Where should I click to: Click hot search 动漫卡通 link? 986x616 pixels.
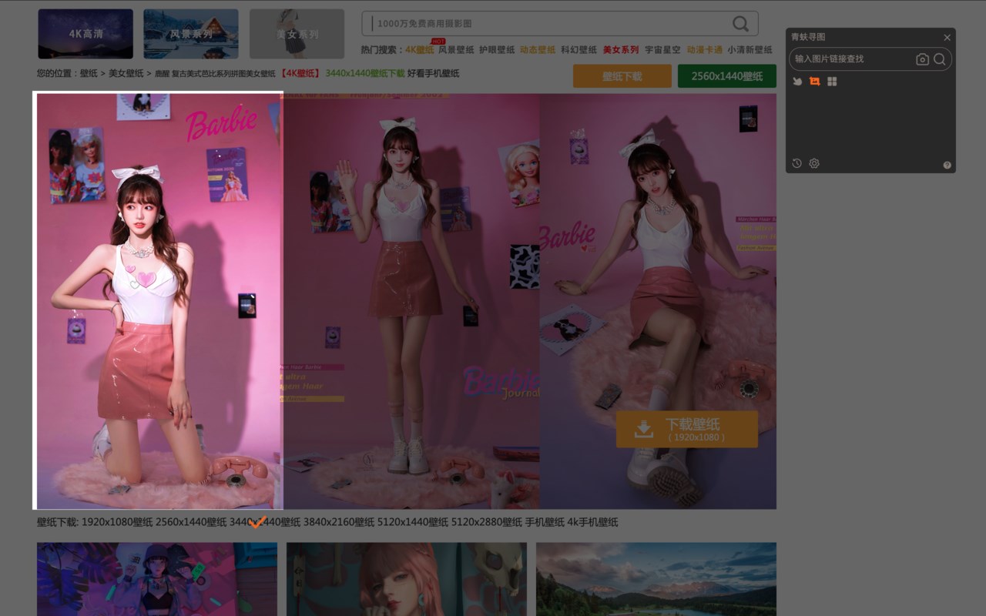coord(704,49)
